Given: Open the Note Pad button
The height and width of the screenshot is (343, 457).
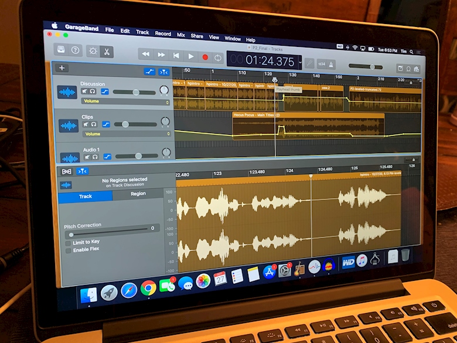Looking at the screenshot, I should tap(400, 68).
